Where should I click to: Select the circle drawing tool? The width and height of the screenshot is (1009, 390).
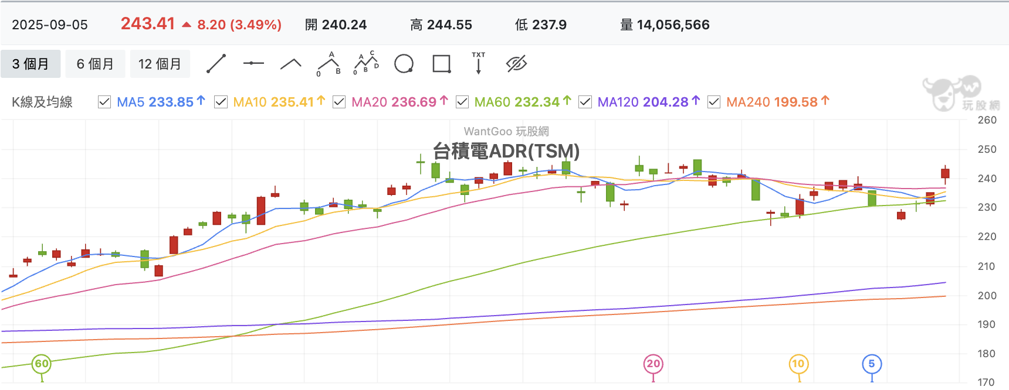404,64
